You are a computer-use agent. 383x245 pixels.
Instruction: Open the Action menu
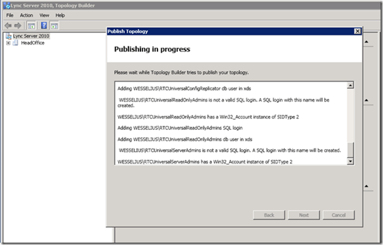coord(26,15)
